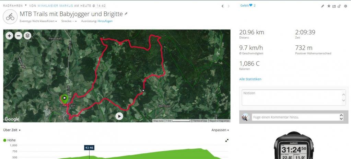Open the Strecke dropdown menu
The height and width of the screenshot is (159, 351).
coord(69,21)
